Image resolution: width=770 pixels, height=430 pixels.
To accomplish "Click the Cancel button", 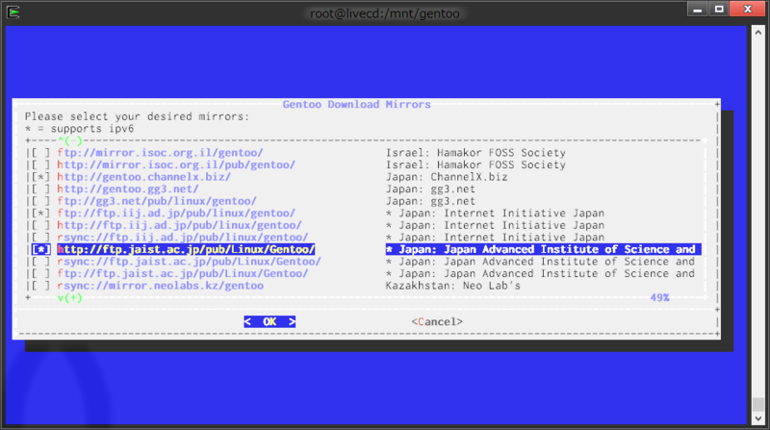I will tap(437, 321).
